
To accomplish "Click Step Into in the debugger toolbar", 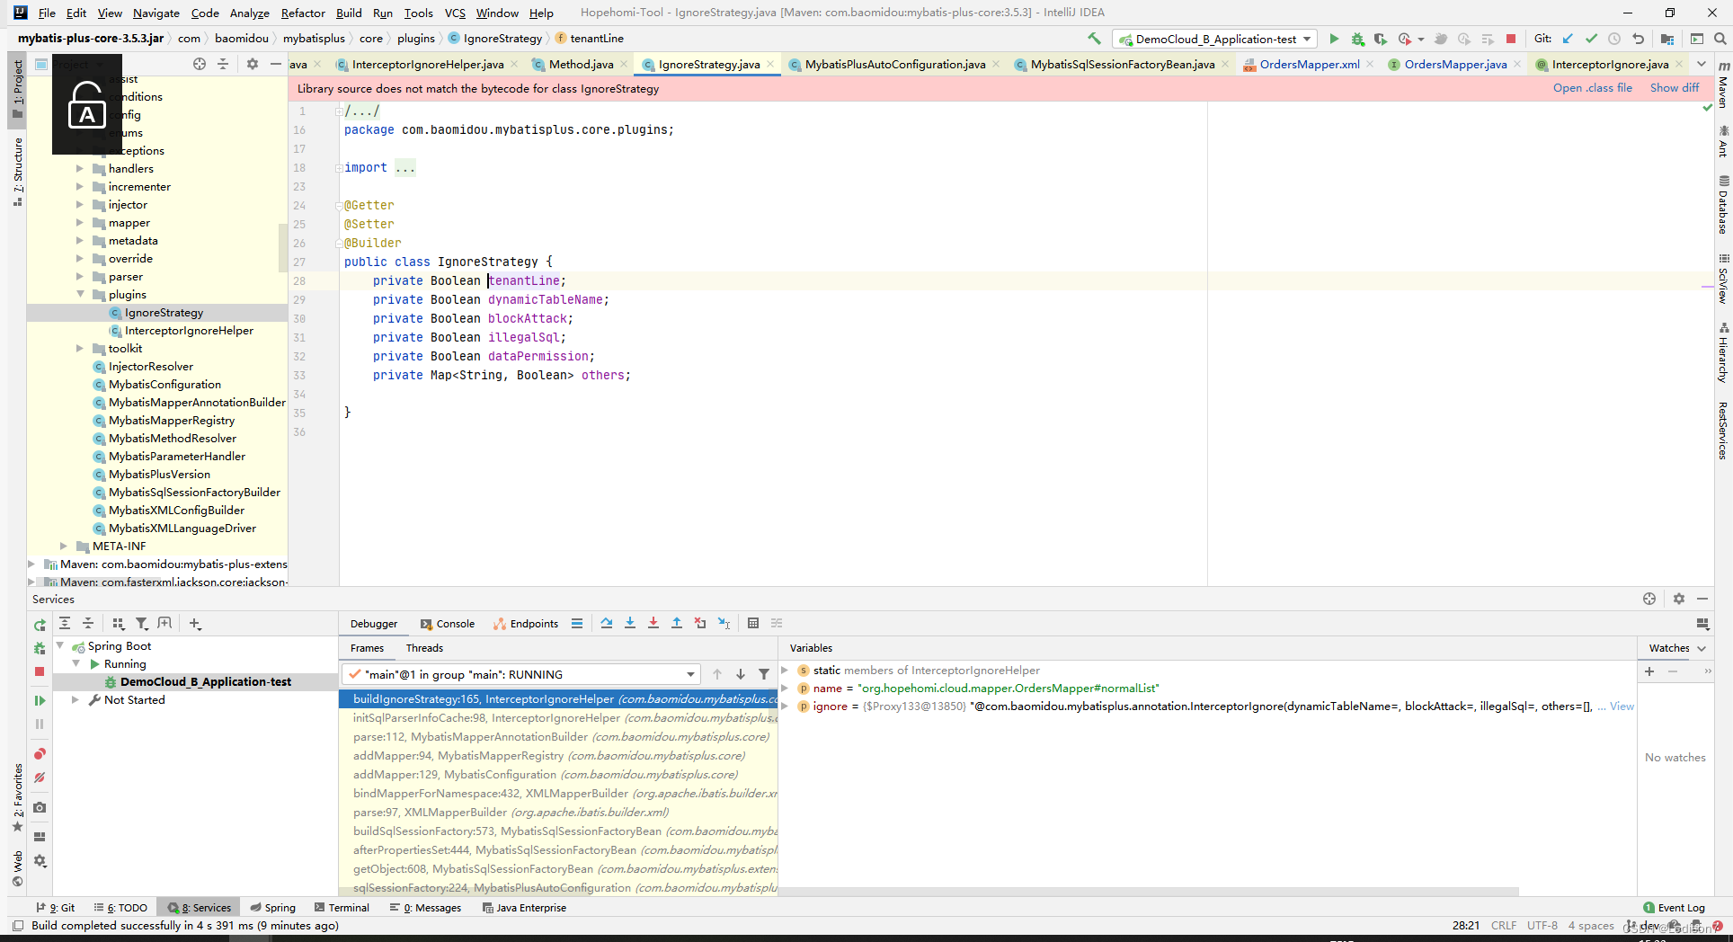I will [x=630, y=623].
